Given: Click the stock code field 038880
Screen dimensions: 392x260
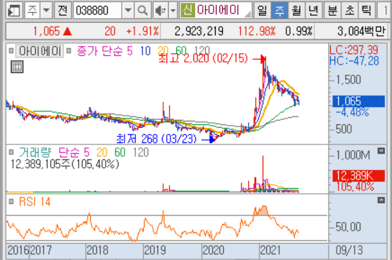Looking at the screenshot, I should pyautogui.click(x=98, y=11).
